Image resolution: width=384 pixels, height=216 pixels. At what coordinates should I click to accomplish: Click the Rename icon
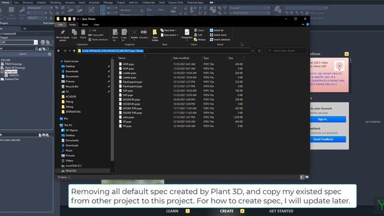143,32
